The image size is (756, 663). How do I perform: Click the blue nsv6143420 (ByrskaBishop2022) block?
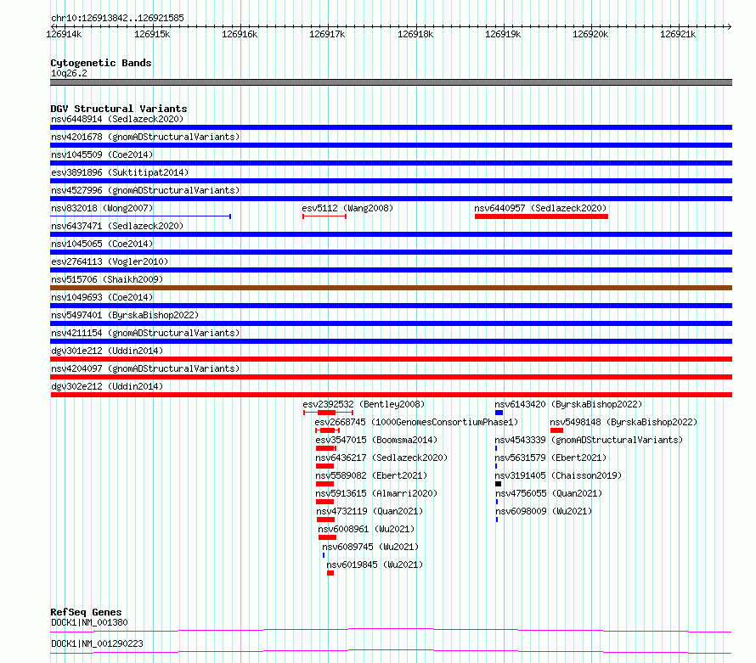point(499,413)
